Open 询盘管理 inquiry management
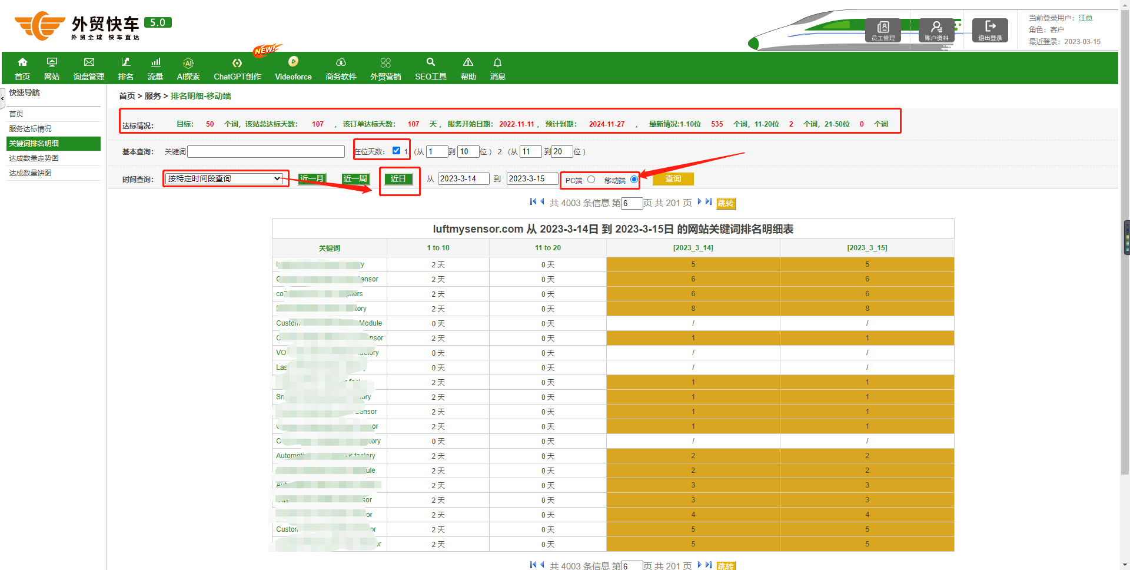This screenshot has height=570, width=1130. 89,69
